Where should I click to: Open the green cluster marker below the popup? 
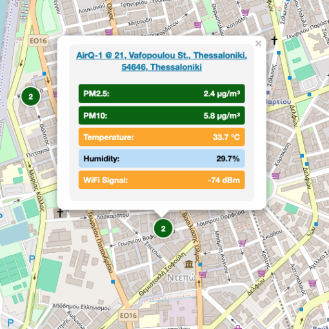click(163, 228)
